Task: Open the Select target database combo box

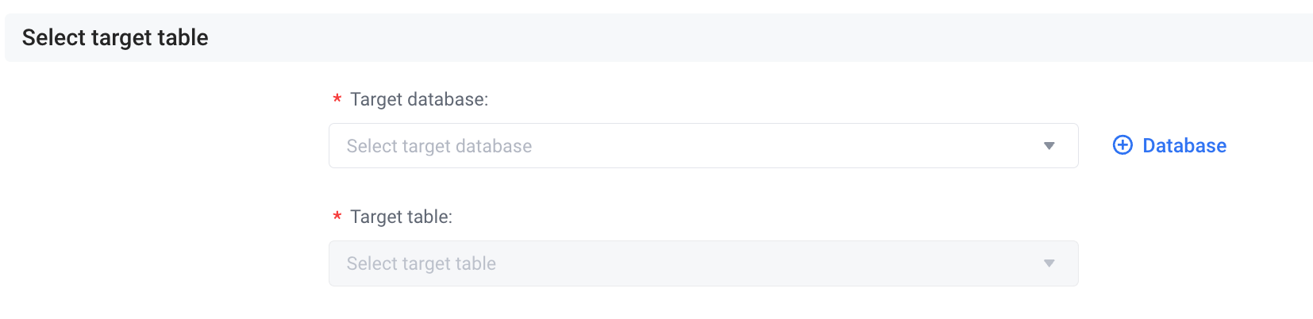Action: pos(703,146)
